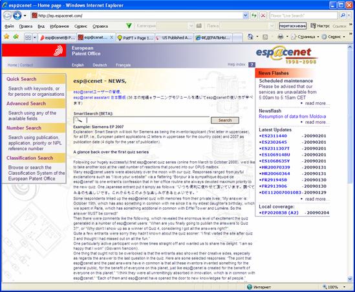Open the Home button dropdown arrow
The width and height of the screenshot is (355, 292).
click(x=257, y=37)
